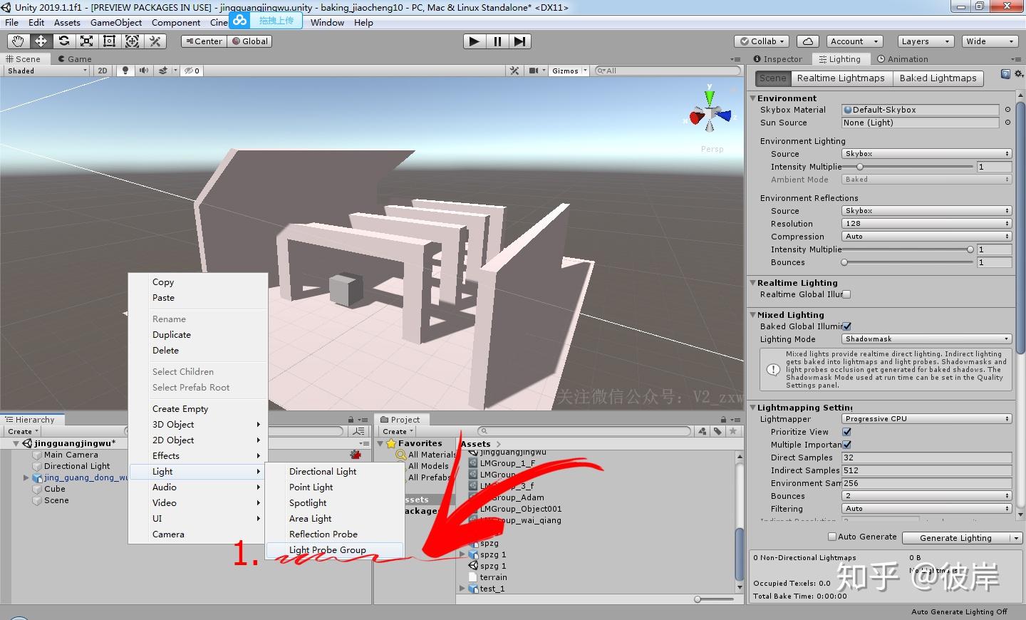Select the Hand tool in the toolbar
Image resolution: width=1026 pixels, height=620 pixels.
point(18,41)
